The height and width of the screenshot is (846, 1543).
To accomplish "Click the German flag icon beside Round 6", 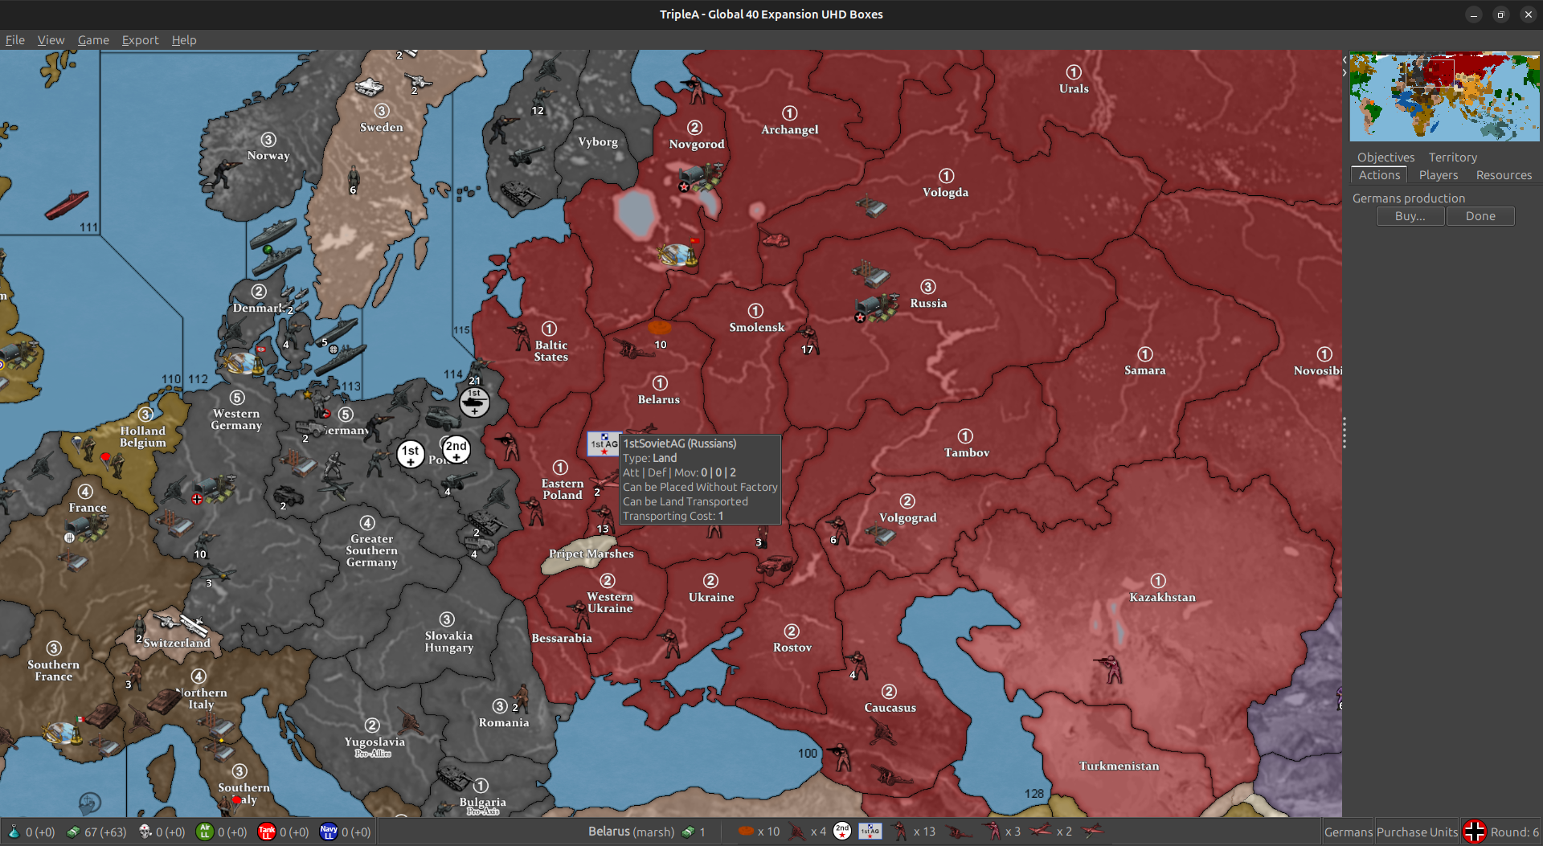I will 1475,832.
